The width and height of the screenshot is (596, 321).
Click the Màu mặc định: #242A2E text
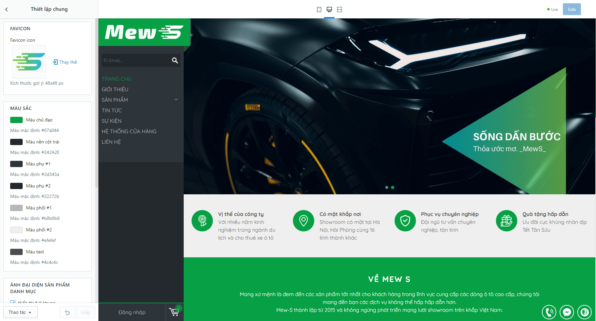(35, 152)
